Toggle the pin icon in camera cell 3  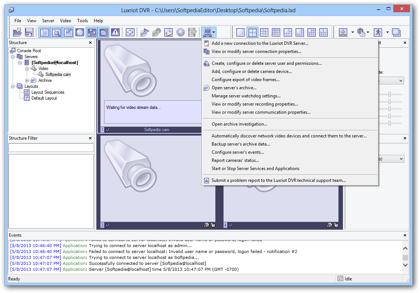(108, 225)
